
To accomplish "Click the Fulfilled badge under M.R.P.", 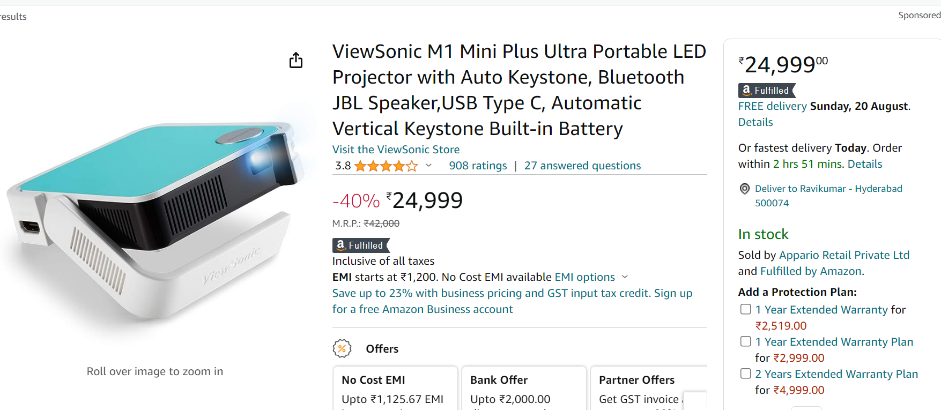I will click(361, 245).
